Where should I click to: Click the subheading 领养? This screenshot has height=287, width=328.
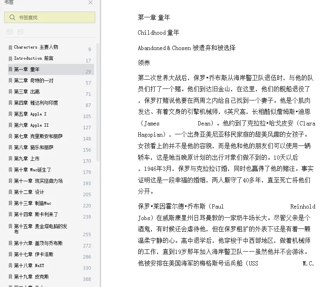[144, 63]
